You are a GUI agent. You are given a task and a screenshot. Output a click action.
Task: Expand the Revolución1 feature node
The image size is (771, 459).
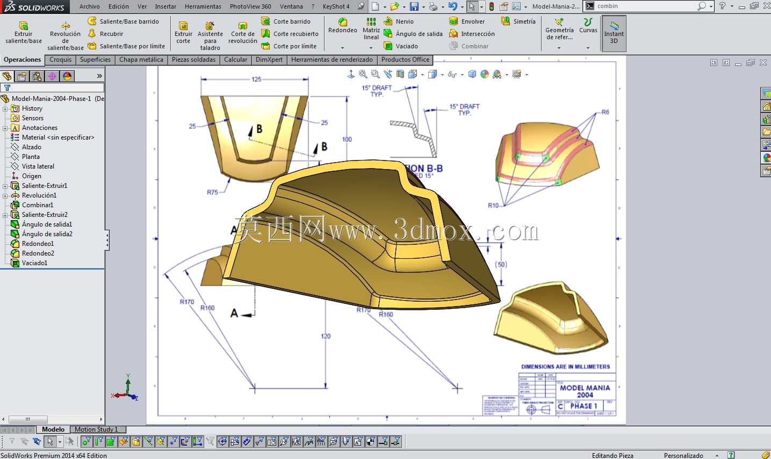click(5, 195)
